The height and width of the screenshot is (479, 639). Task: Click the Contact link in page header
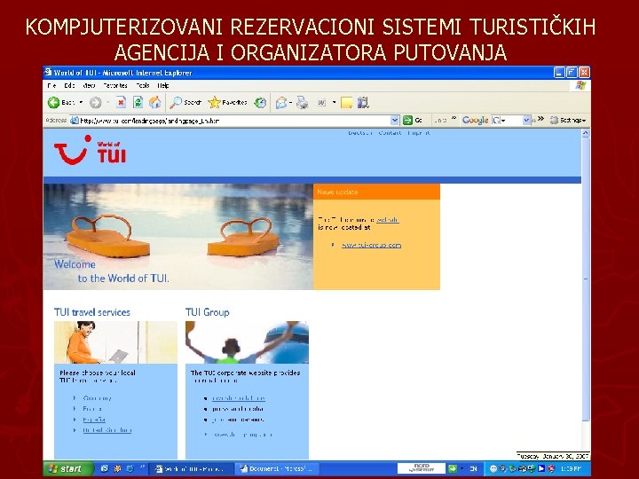390,133
